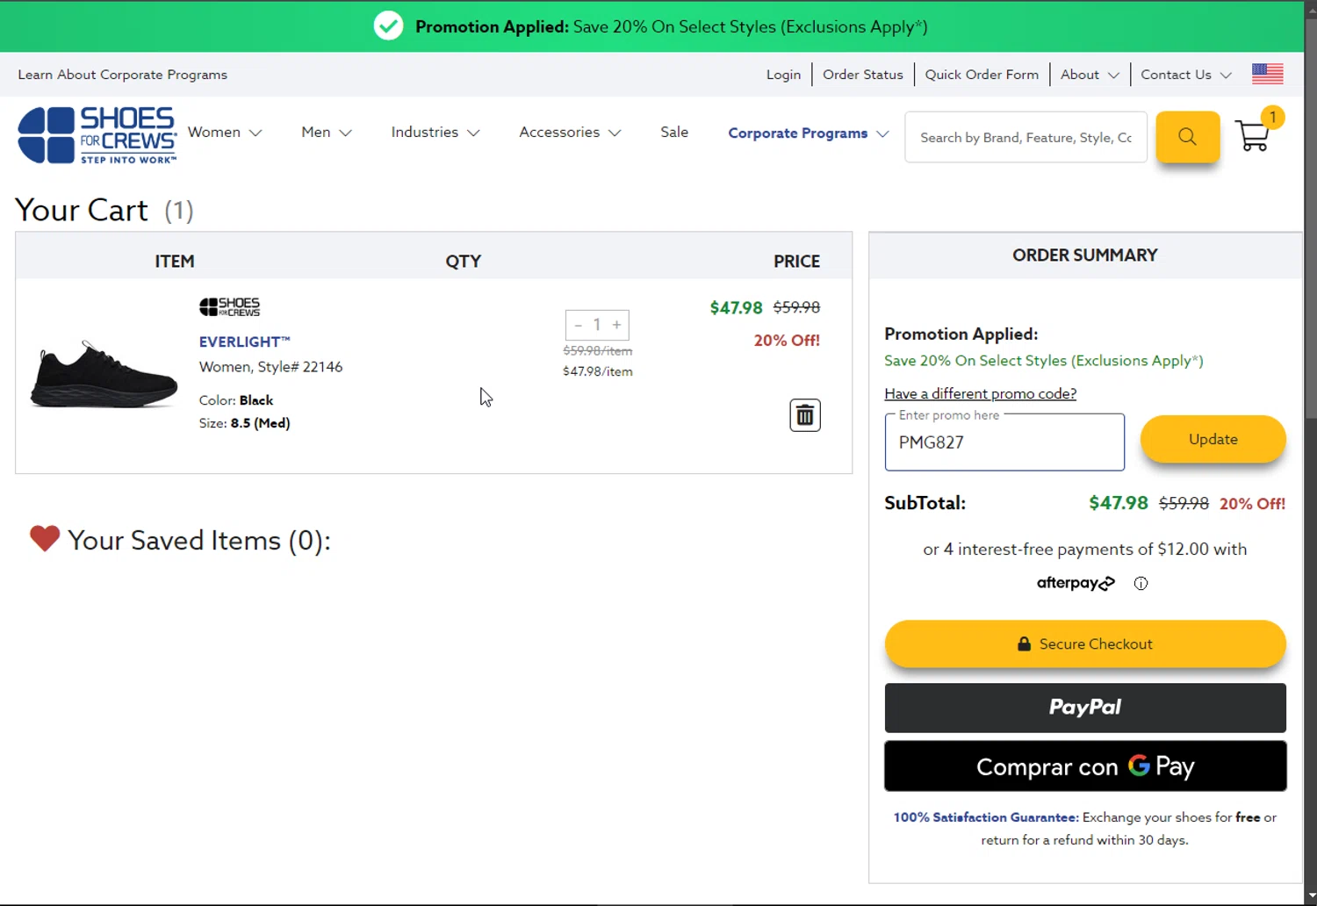
Task: Expand the Corporate Programs menu
Action: click(x=809, y=133)
